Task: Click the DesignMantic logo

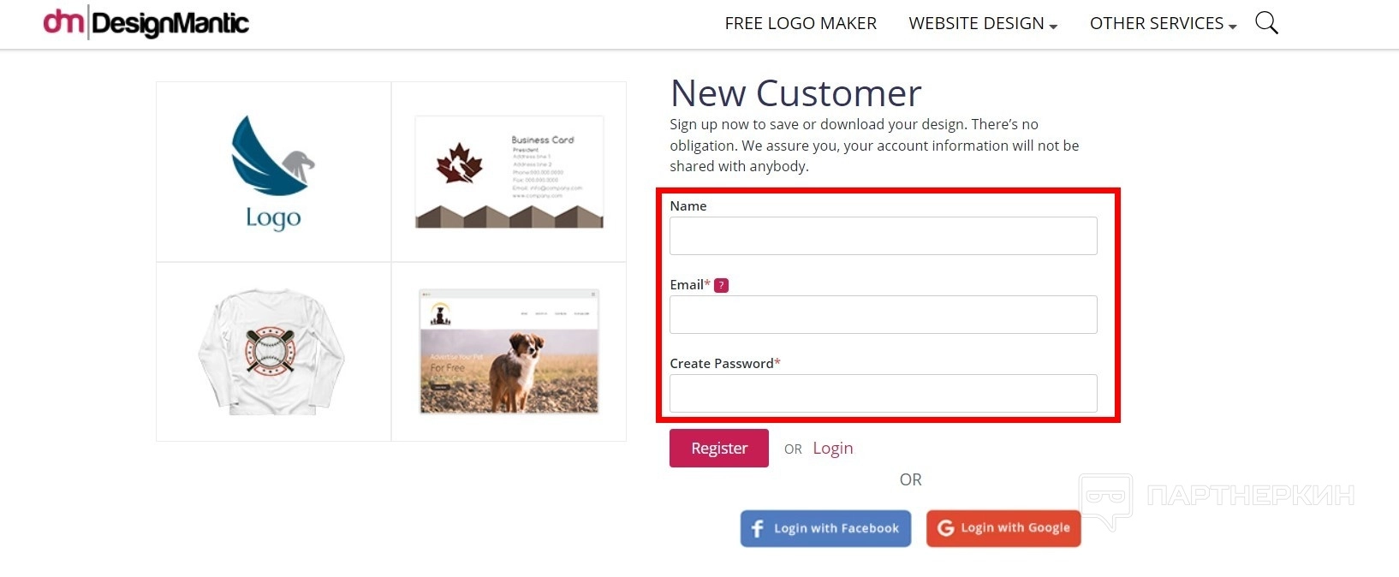Action: pyautogui.click(x=146, y=23)
